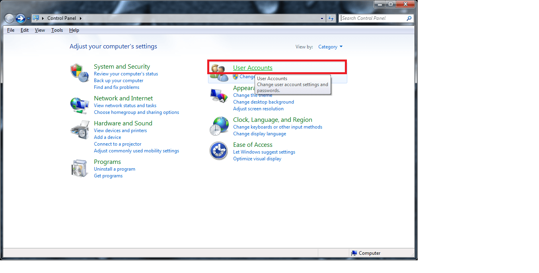
Task: Open the Hardware and Sound printer icon
Action: tap(80, 130)
